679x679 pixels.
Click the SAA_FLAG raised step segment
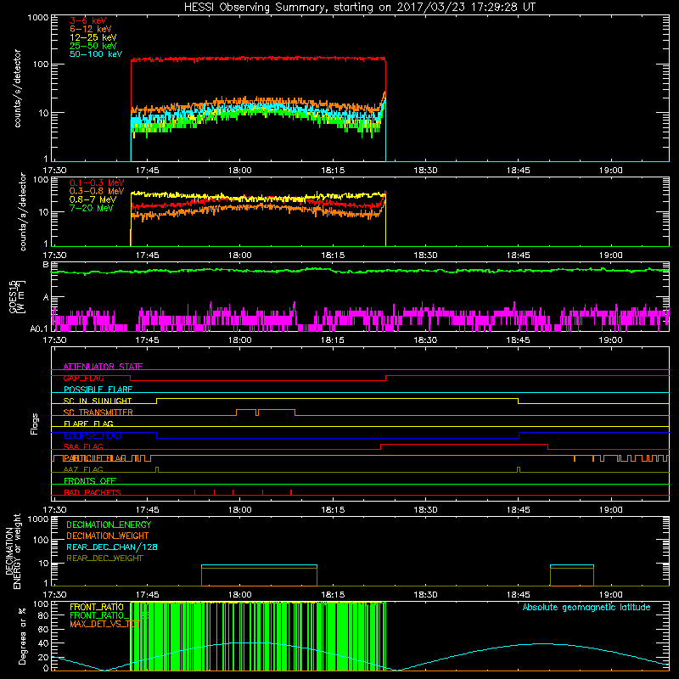(x=464, y=445)
